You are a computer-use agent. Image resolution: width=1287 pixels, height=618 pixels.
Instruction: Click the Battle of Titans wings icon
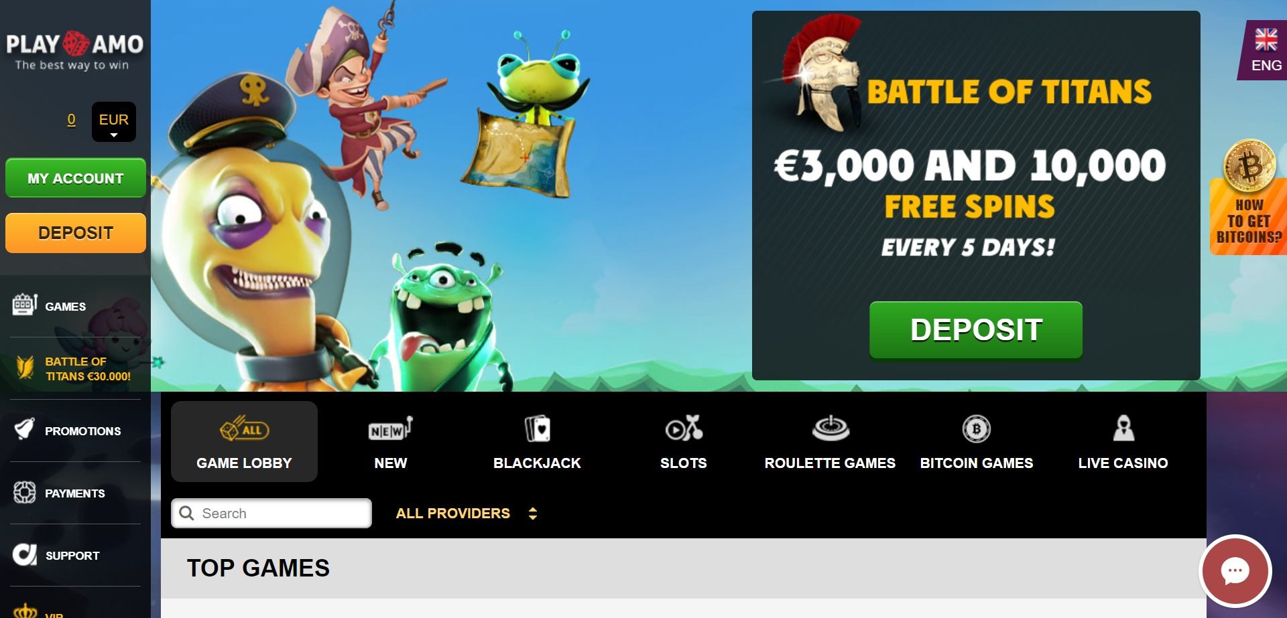(x=25, y=367)
